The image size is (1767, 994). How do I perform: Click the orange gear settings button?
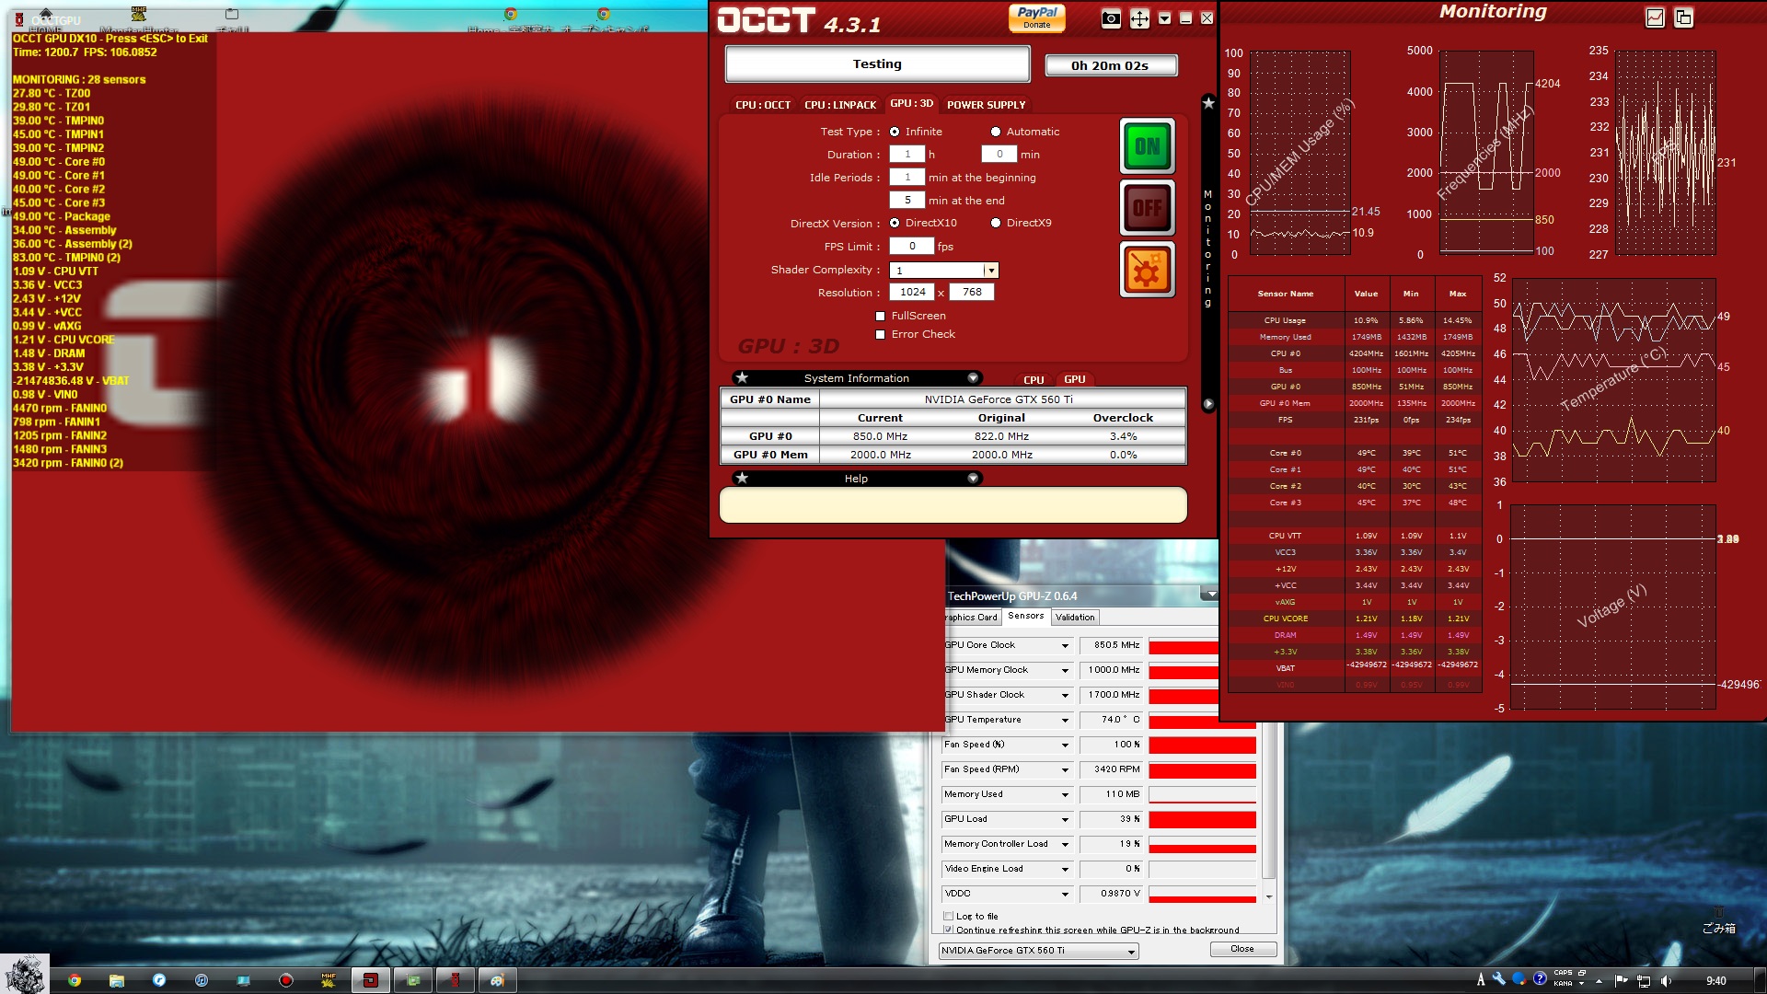(x=1147, y=271)
